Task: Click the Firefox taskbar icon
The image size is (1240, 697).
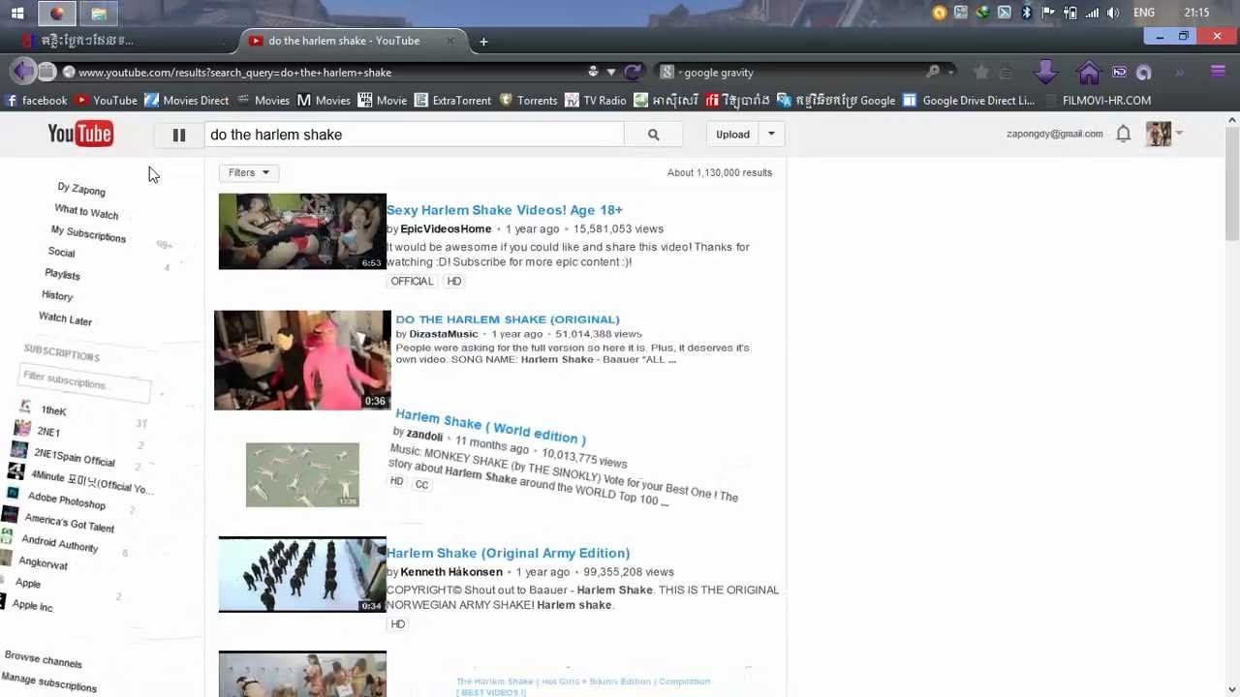Action: [56, 14]
